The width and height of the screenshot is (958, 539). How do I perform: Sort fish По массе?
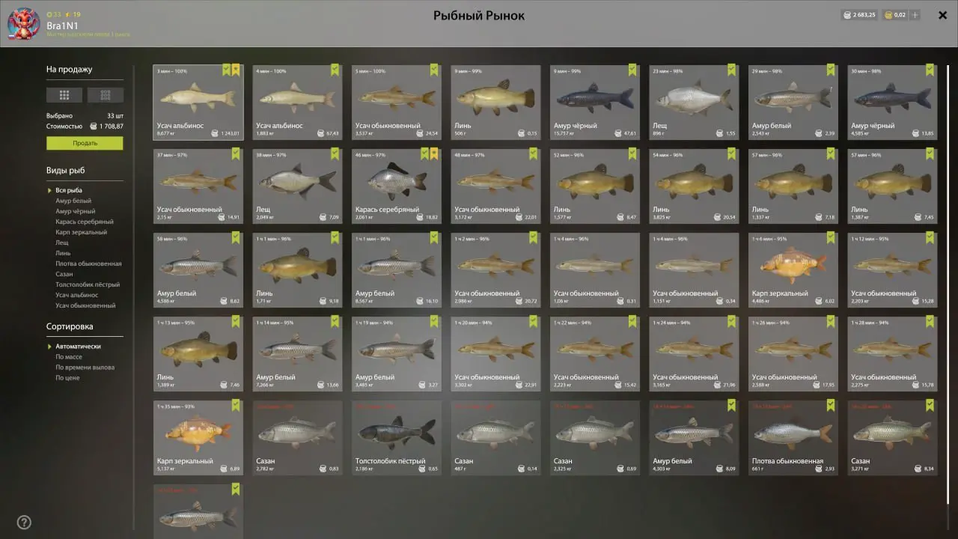[x=69, y=357]
